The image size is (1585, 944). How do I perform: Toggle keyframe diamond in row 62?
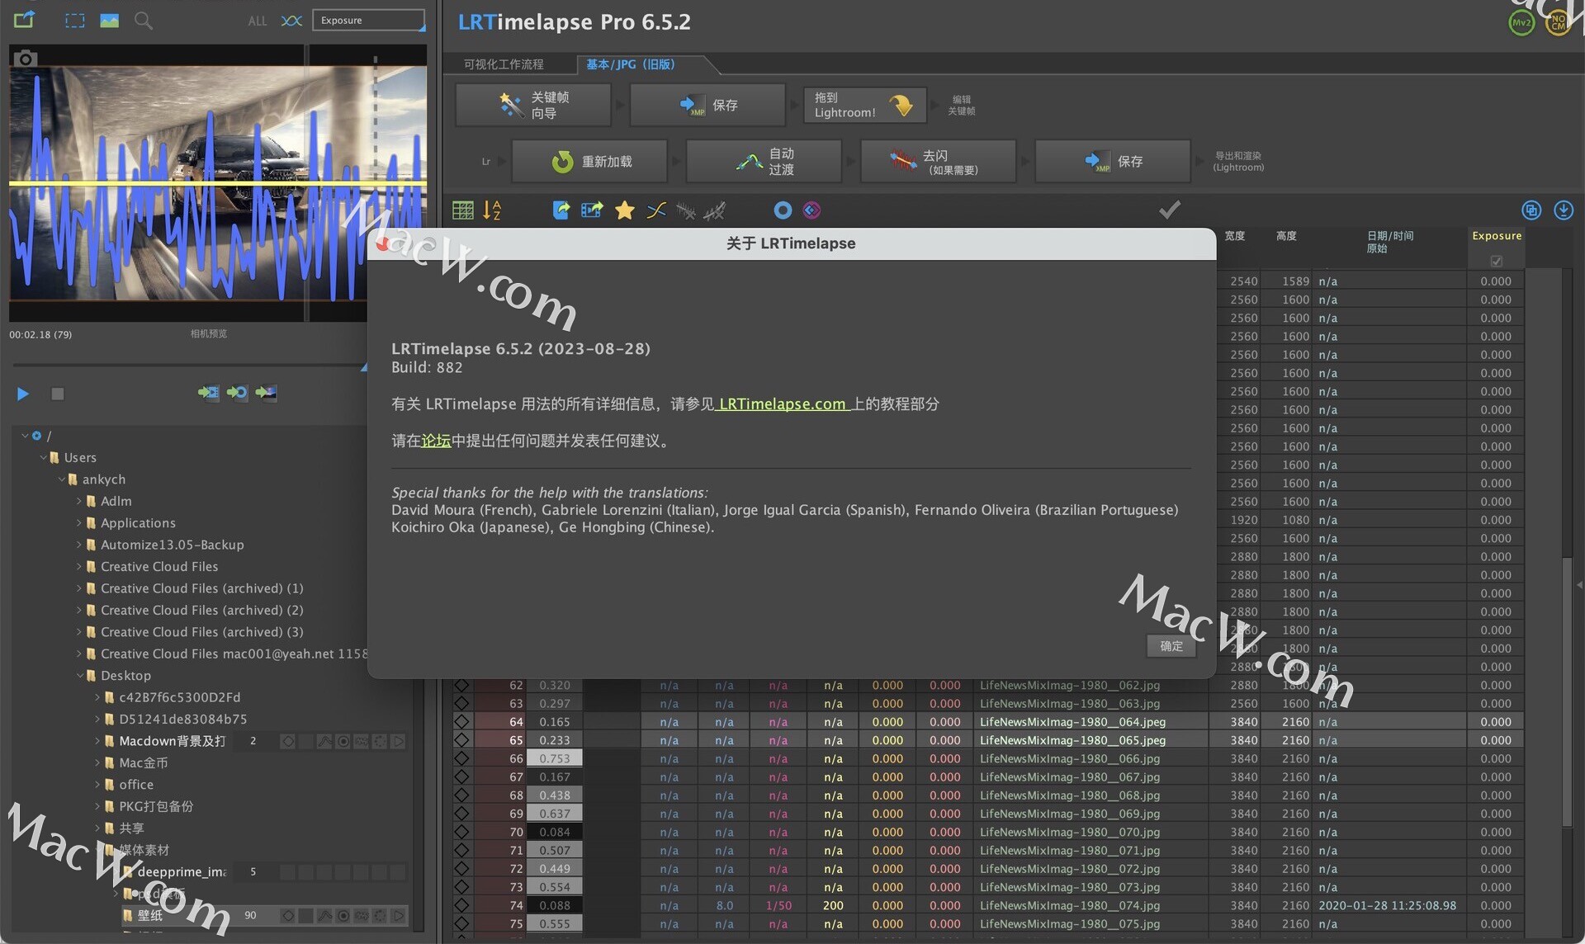tap(461, 685)
